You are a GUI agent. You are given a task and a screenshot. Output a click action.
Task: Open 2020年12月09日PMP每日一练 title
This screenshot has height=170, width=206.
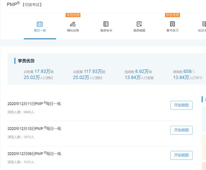[x=34, y=154]
